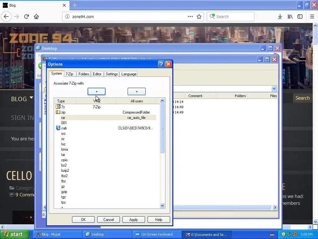
Task: Click the tray search magnifier icon
Action: pyautogui.click(x=295, y=234)
